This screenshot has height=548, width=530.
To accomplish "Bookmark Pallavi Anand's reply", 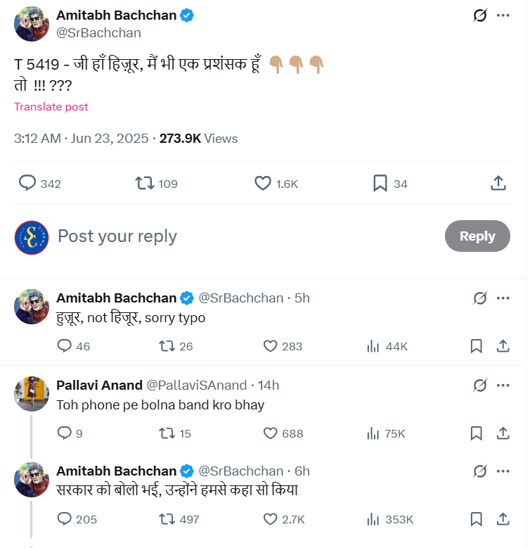I will [x=476, y=433].
